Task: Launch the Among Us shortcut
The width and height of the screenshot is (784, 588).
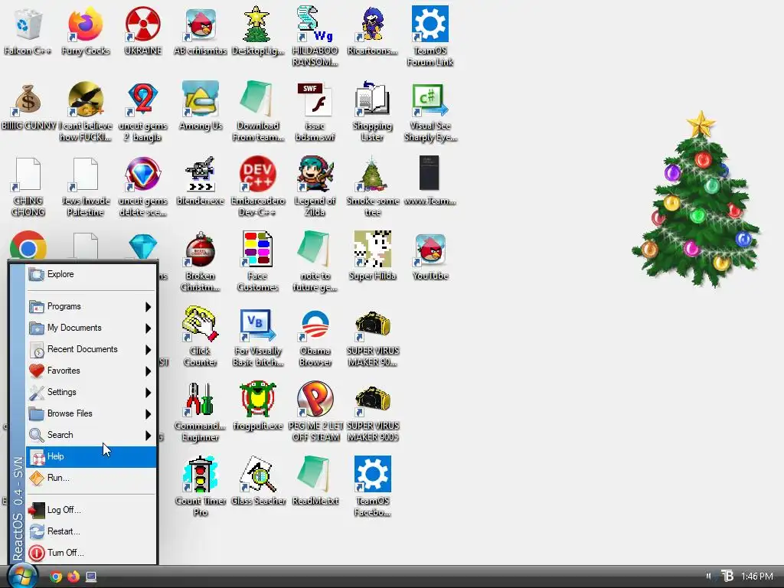Action: pyautogui.click(x=200, y=99)
